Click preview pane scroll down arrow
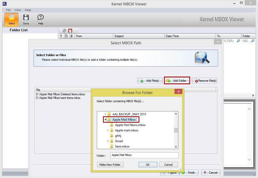 click(249, 159)
